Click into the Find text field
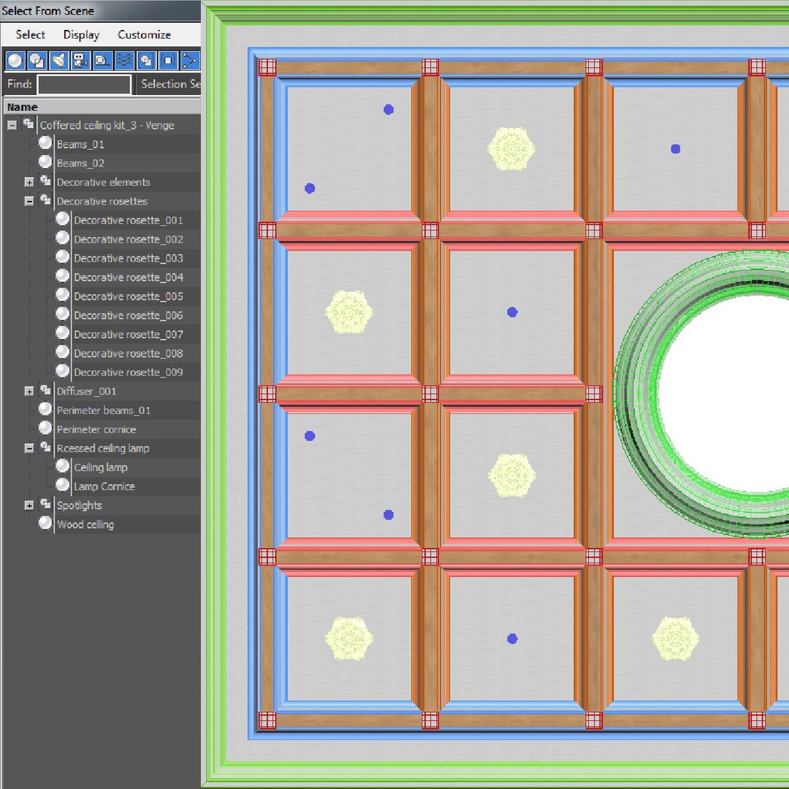The image size is (789, 789). [84, 84]
